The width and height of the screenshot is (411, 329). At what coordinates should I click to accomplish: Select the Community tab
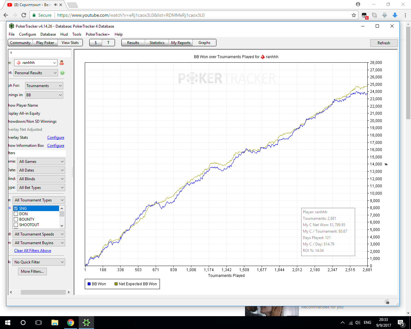pyautogui.click(x=20, y=43)
